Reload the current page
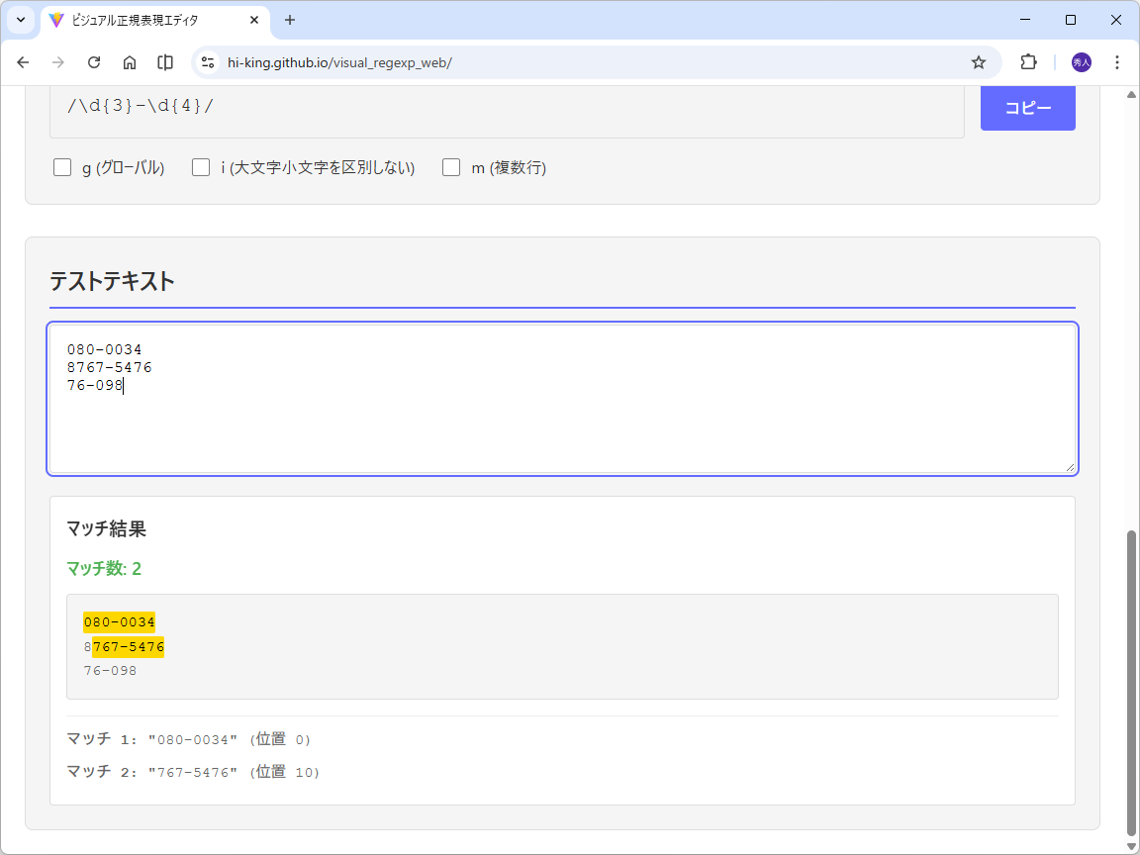1140x855 pixels. point(93,61)
